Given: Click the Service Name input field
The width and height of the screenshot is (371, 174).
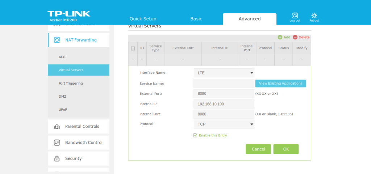Looking at the screenshot, I should [x=224, y=84].
